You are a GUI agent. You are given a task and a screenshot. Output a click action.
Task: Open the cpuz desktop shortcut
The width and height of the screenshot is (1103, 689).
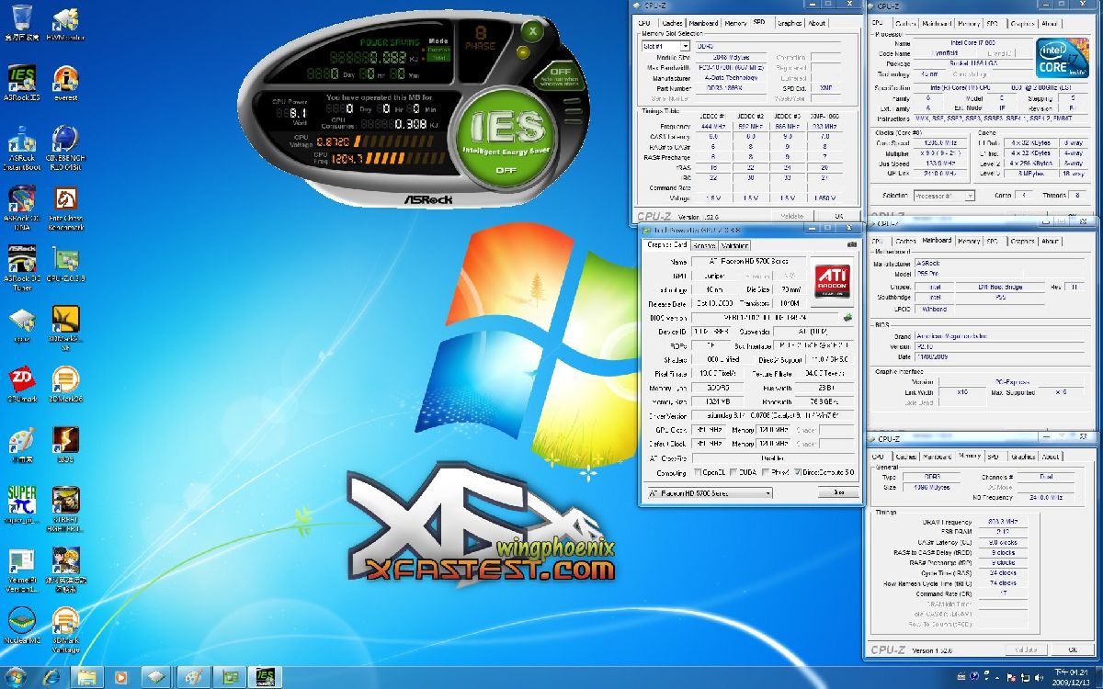[x=21, y=324]
